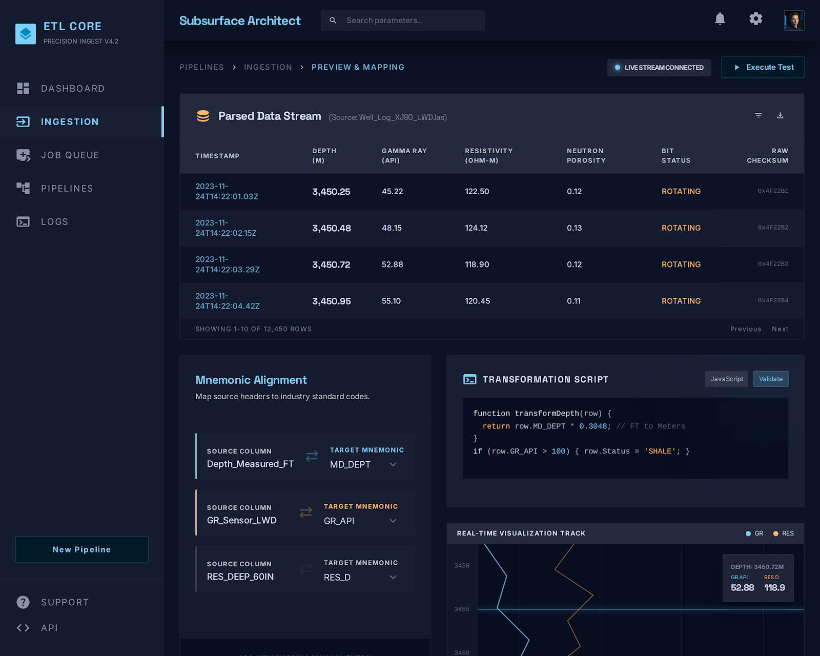Filter the Parsed Data Stream table
The width and height of the screenshot is (820, 656).
click(x=758, y=115)
